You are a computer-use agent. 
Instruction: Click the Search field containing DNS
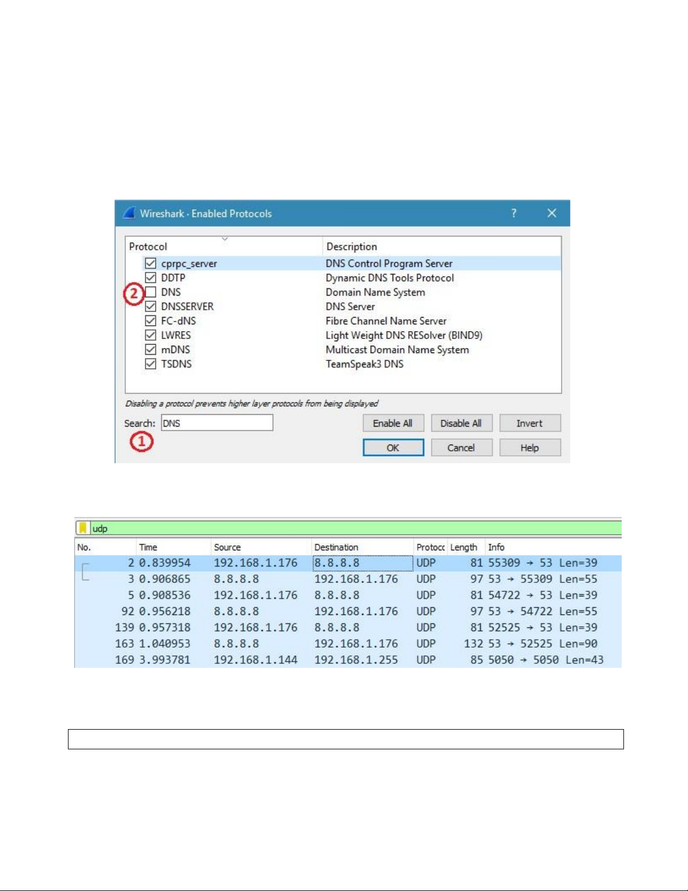point(217,423)
